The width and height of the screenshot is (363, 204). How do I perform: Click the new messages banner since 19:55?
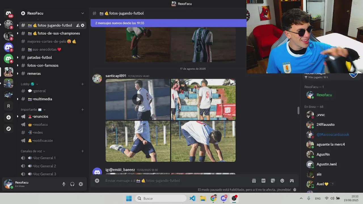pos(168,23)
